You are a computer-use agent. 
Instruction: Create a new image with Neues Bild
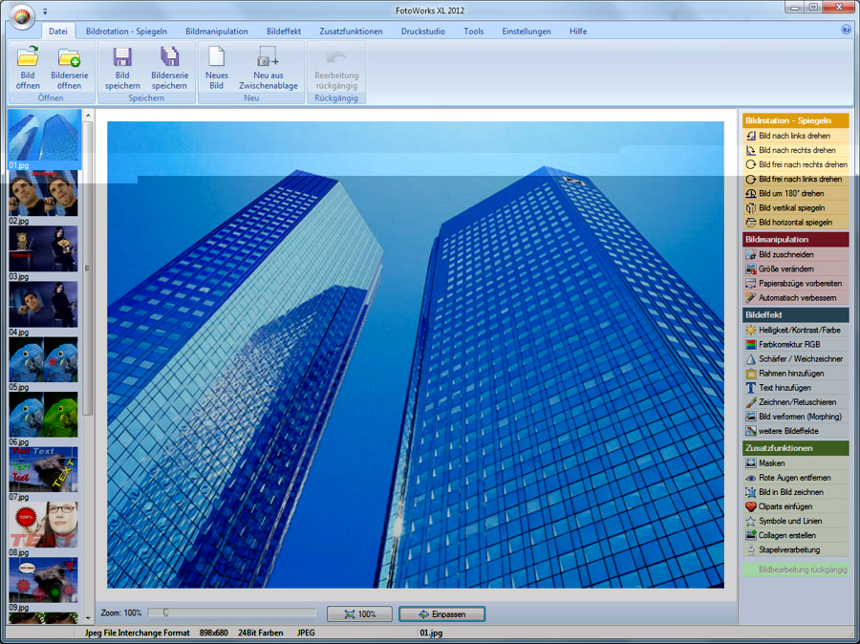[x=217, y=57]
